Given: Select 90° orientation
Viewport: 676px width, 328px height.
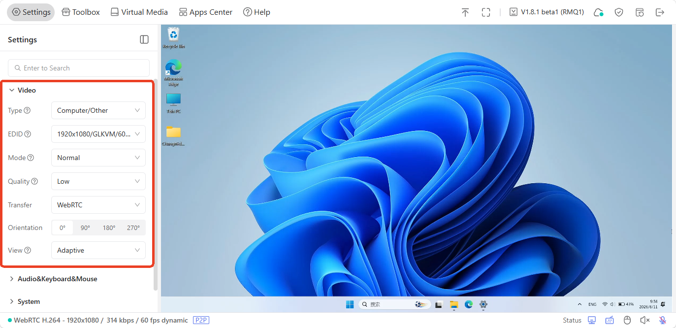Looking at the screenshot, I should point(85,228).
